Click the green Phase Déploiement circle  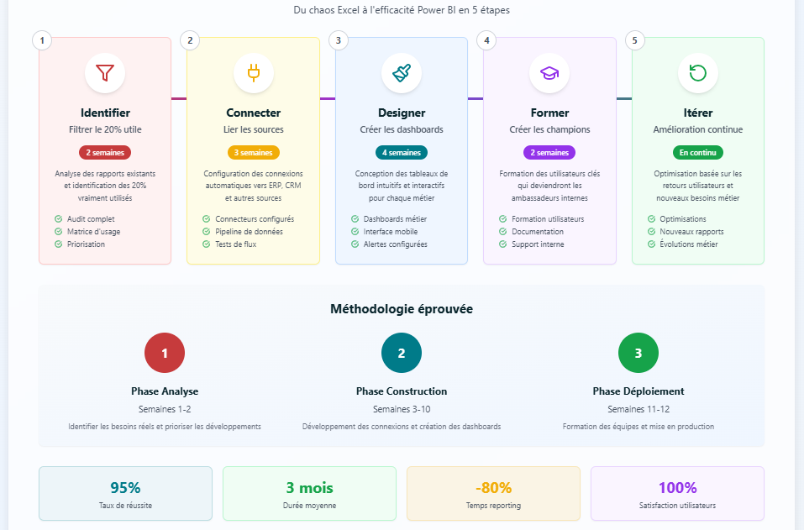click(x=638, y=353)
